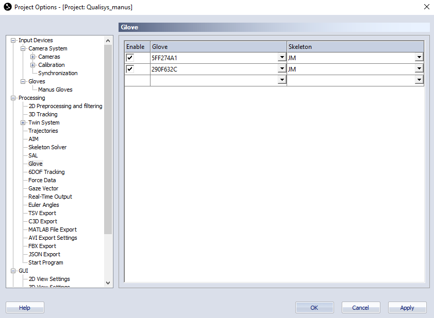Go to Real-Time Output settings
This screenshot has height=318, width=434.
pos(50,197)
